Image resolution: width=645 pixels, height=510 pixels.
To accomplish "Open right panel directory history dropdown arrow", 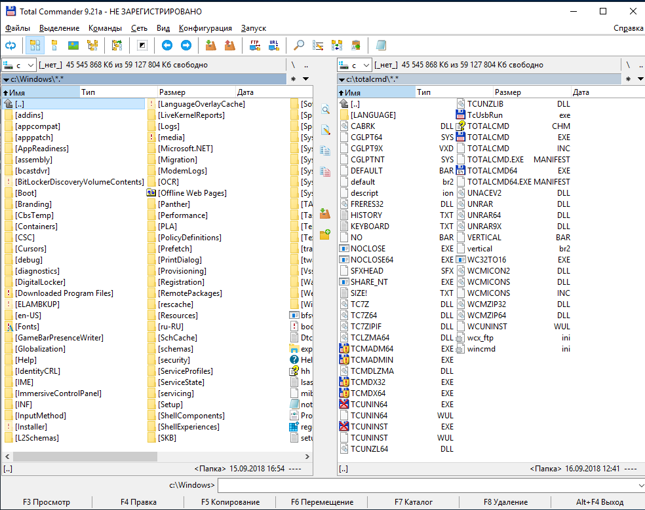I will tap(640, 79).
